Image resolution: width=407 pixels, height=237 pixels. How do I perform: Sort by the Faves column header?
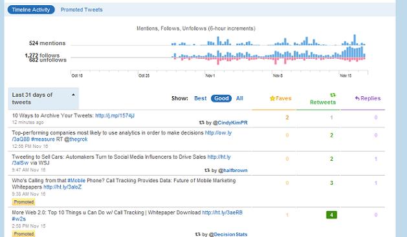pos(281,98)
